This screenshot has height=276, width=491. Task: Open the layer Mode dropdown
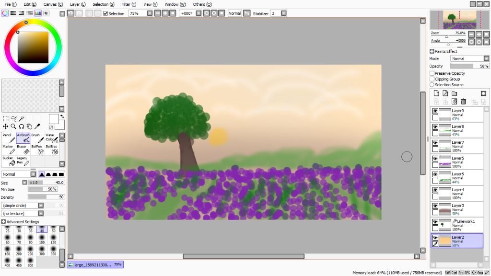click(x=486, y=58)
